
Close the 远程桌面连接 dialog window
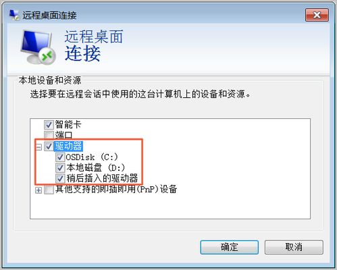(317, 15)
